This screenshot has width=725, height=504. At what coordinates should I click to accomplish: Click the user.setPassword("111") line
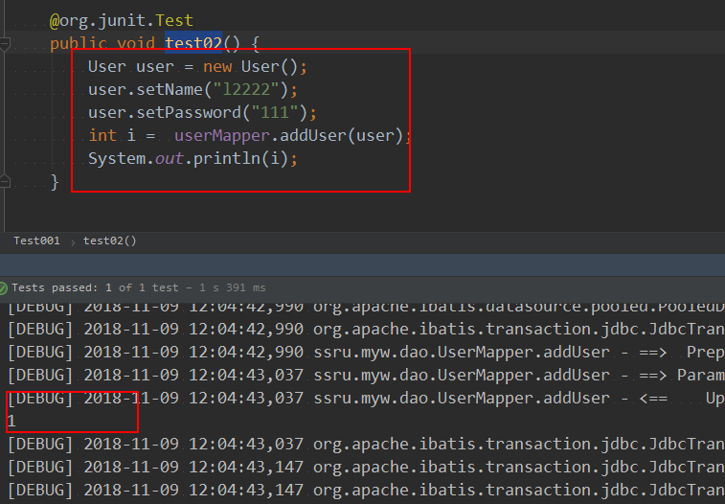[202, 113]
